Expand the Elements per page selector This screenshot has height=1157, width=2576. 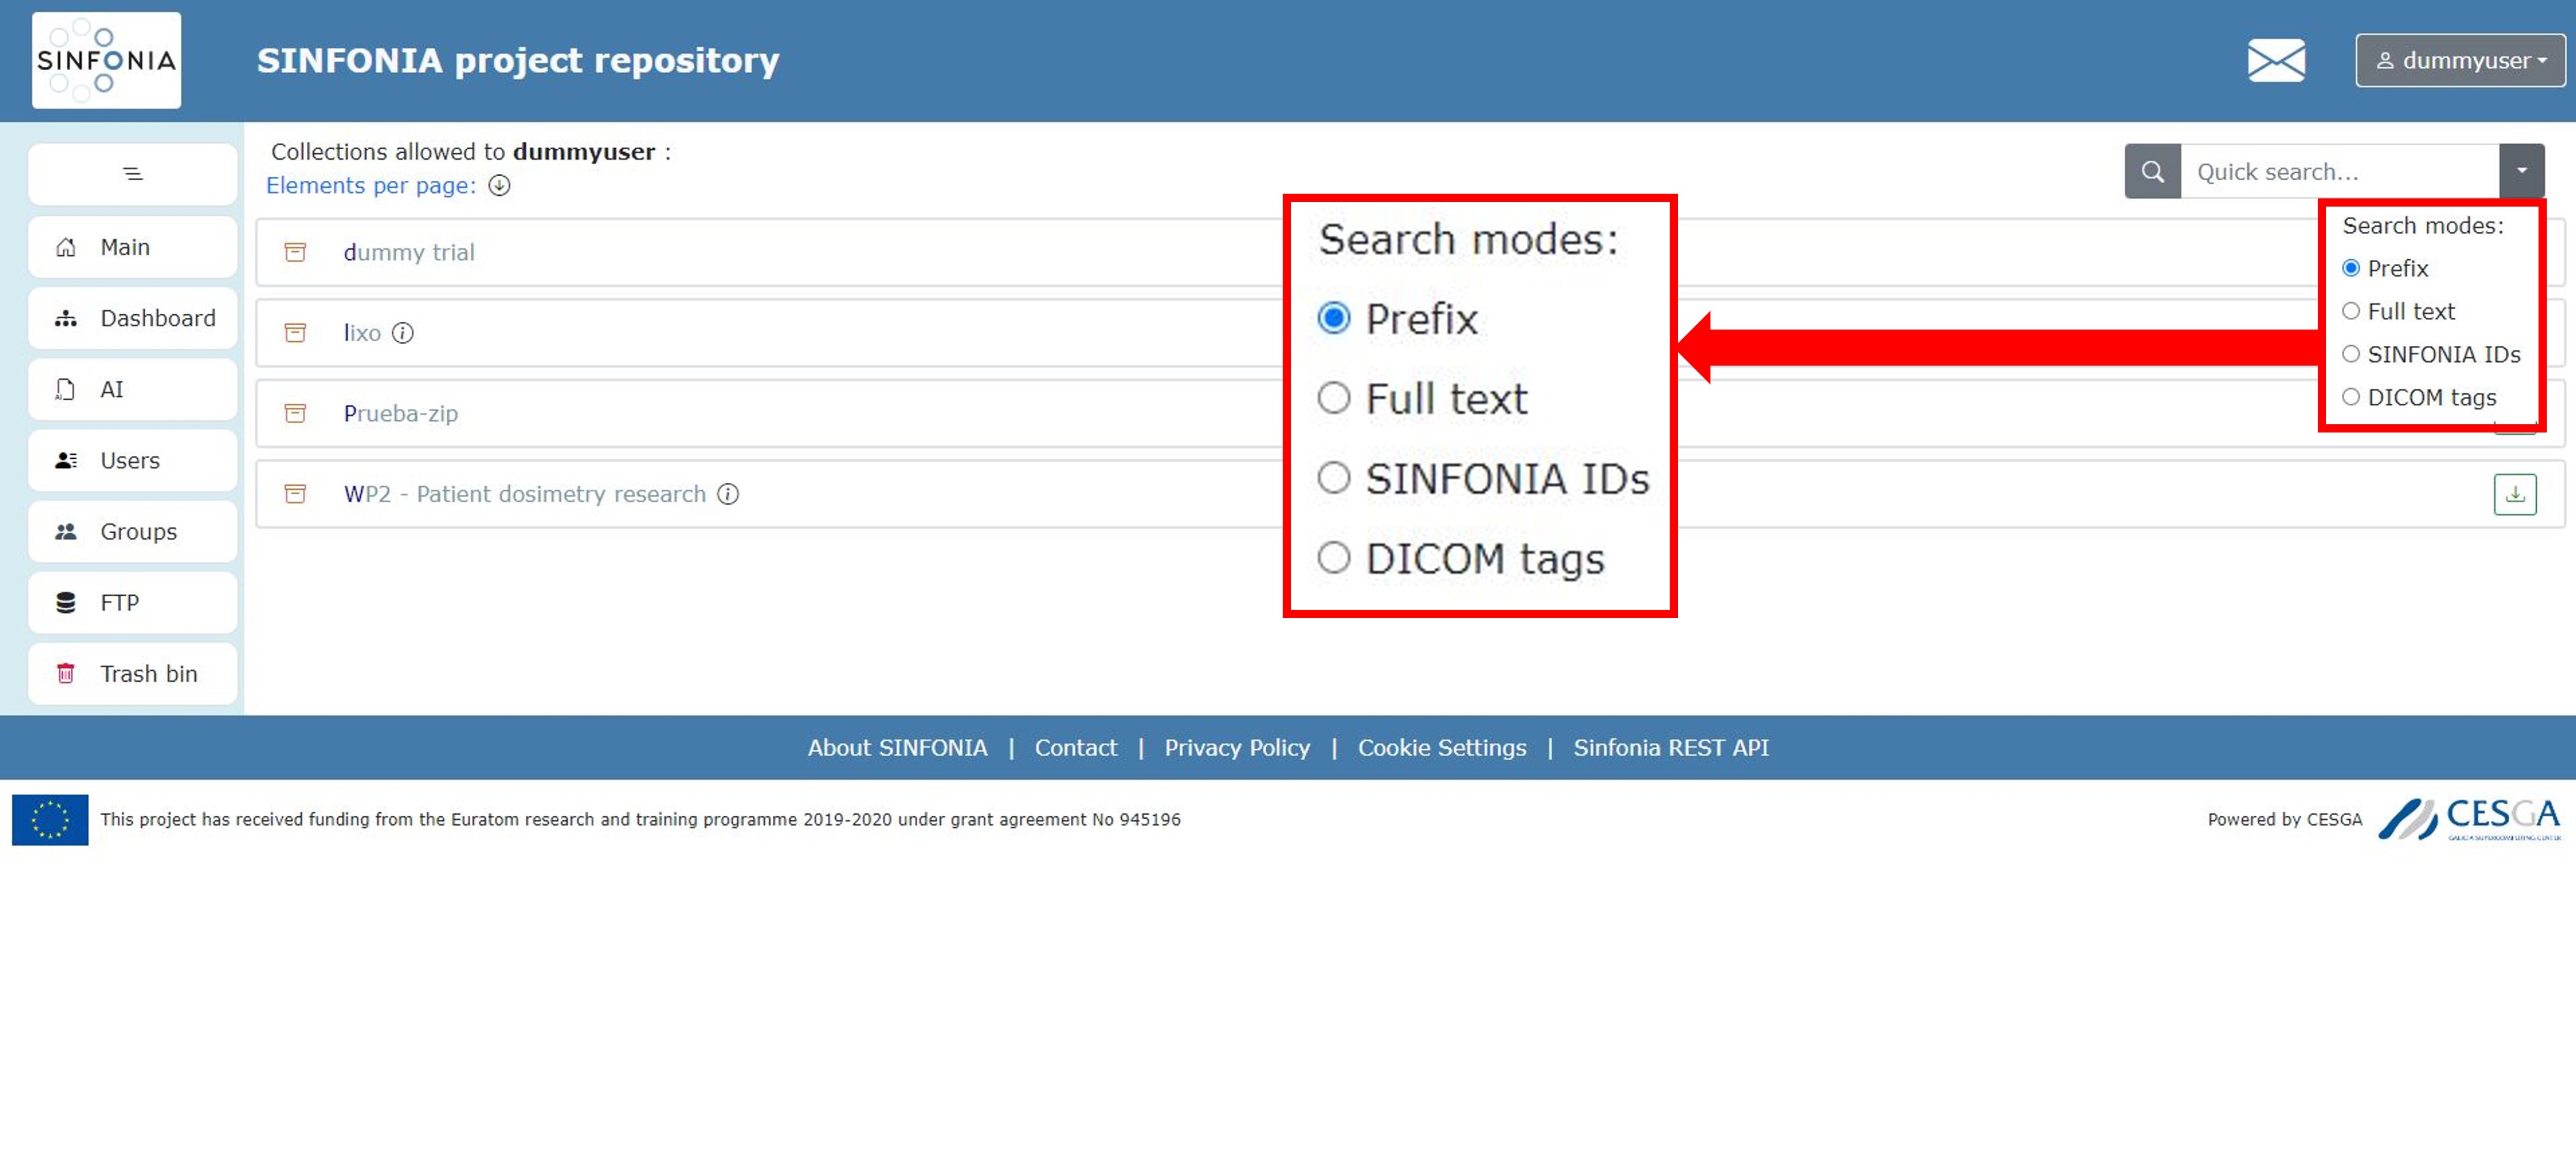pos(499,186)
